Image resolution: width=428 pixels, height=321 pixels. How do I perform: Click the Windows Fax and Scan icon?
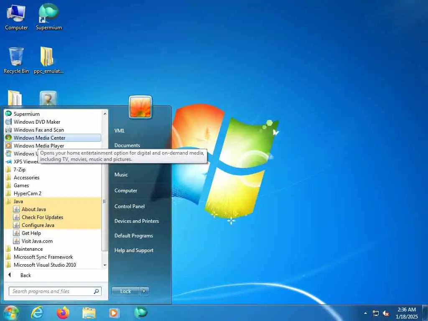tap(8, 130)
